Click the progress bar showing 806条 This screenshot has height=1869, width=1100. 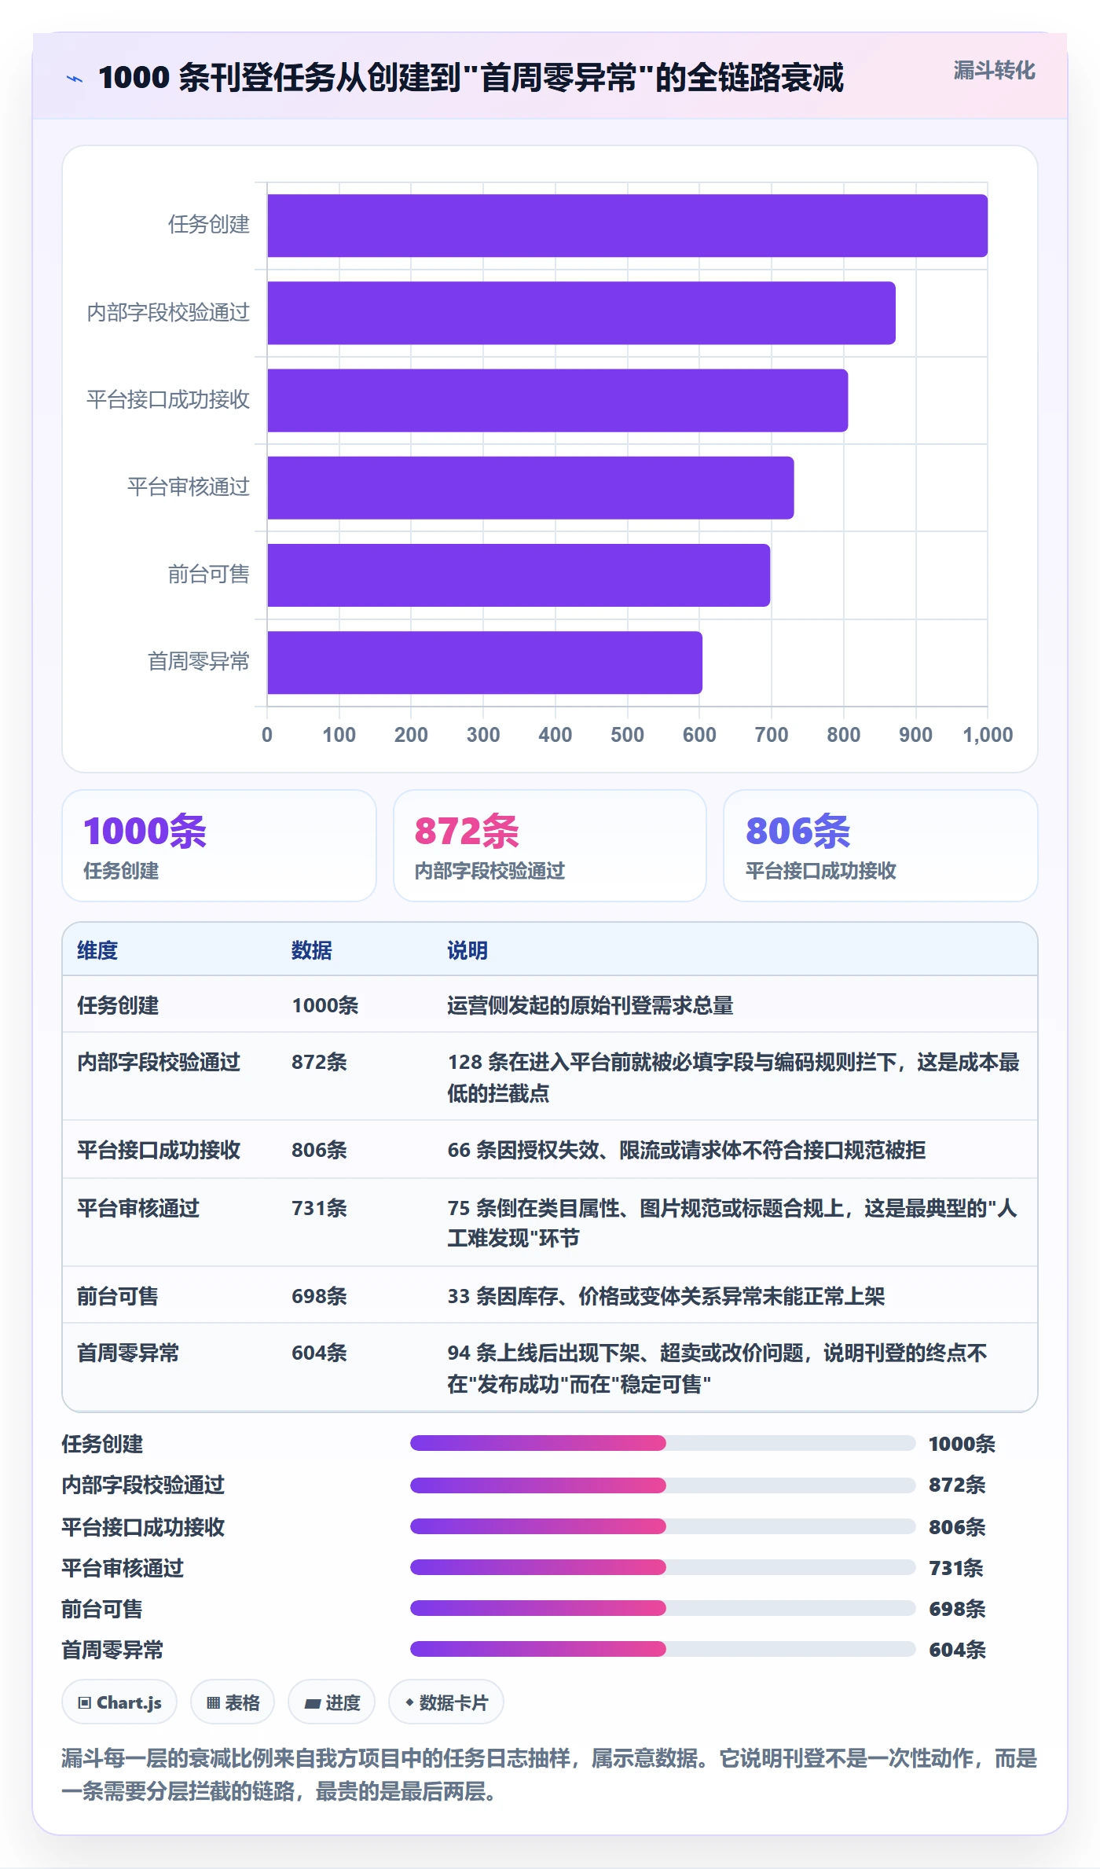tap(662, 1526)
